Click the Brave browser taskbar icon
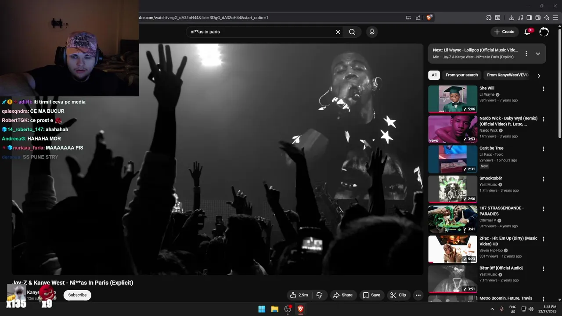Screen dimensions: 562x316 (301, 309)
